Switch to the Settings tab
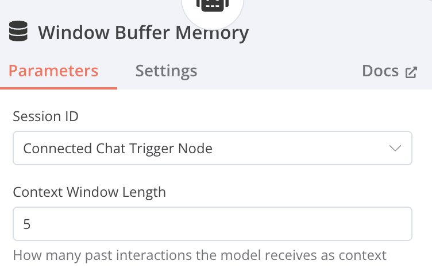Viewport: 432px width, 272px height. click(166, 71)
